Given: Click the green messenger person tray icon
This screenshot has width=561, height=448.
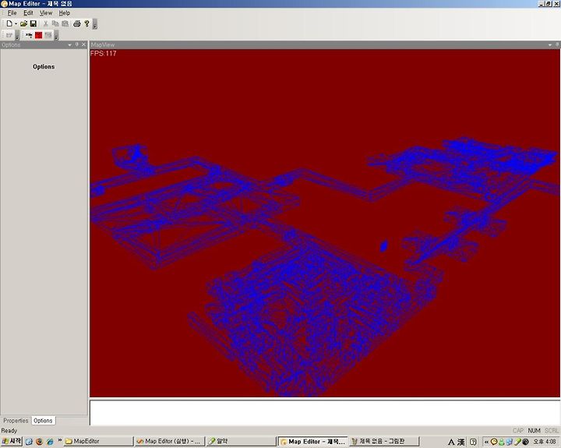Looking at the screenshot, I should point(502,442).
